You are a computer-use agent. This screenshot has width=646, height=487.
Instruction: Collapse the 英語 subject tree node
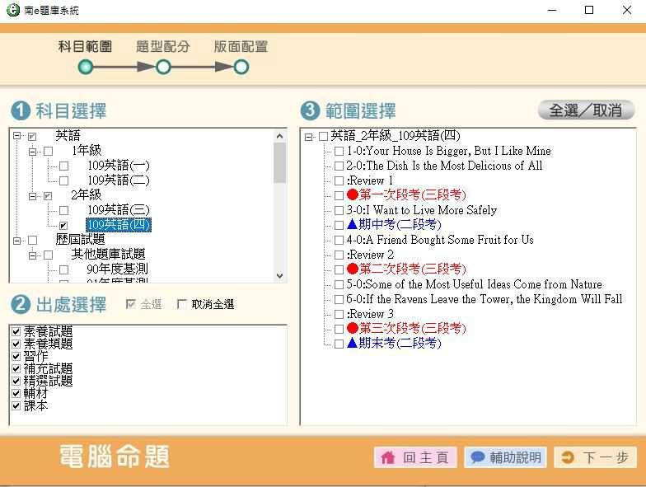(x=16, y=135)
